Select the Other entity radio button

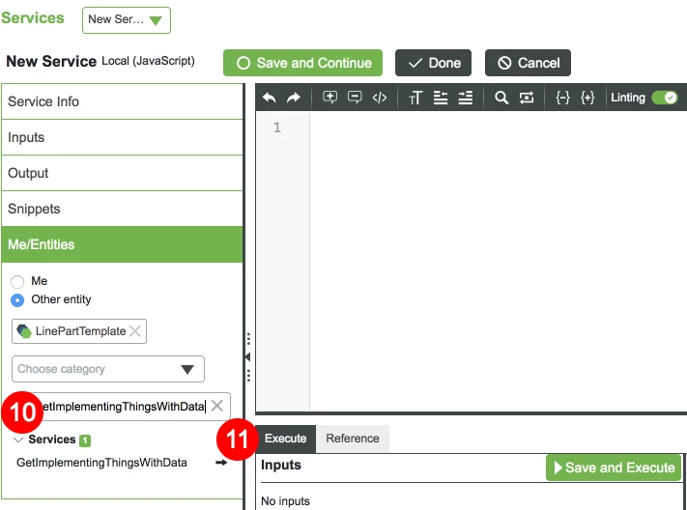pyautogui.click(x=17, y=300)
